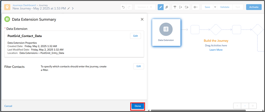The height and width of the screenshot is (112, 265).
Task: Close the Data Extension Summary panel
Action: click(x=142, y=19)
